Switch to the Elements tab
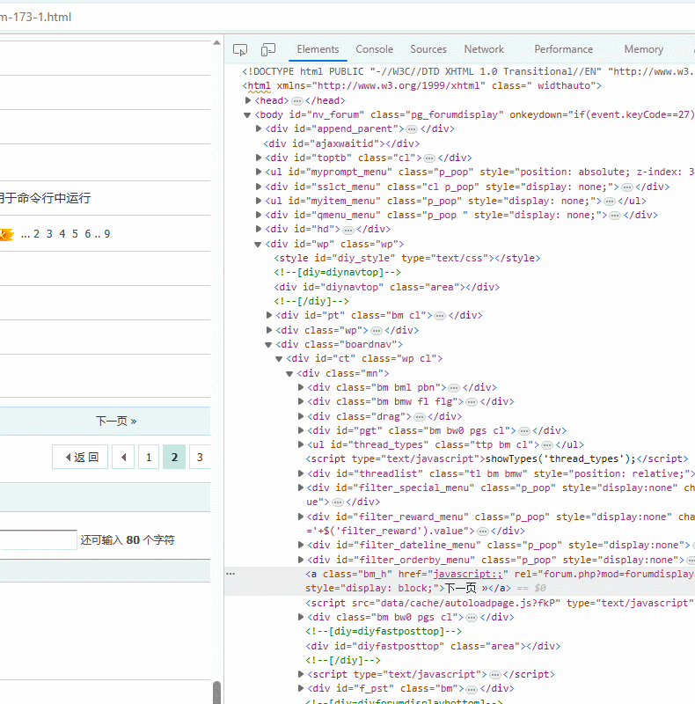This screenshot has width=695, height=704. click(x=318, y=49)
